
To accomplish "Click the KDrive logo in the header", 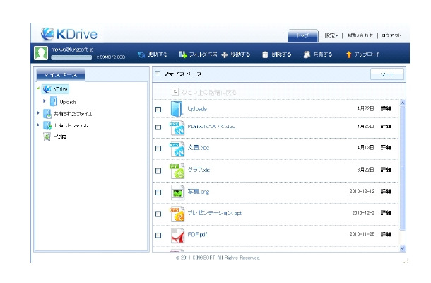I will pyautogui.click(x=69, y=34).
